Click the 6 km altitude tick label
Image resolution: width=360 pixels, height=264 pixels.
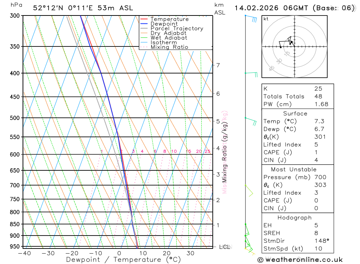pyautogui.click(x=218, y=94)
